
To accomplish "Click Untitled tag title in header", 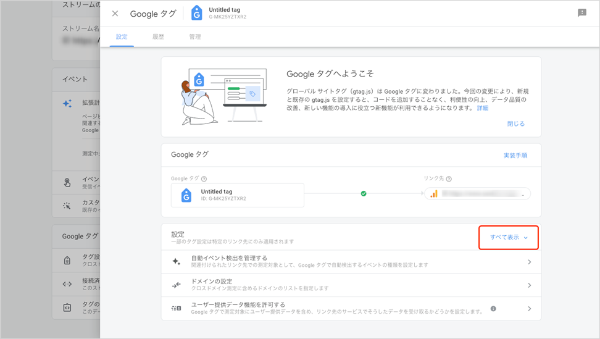I will (225, 9).
